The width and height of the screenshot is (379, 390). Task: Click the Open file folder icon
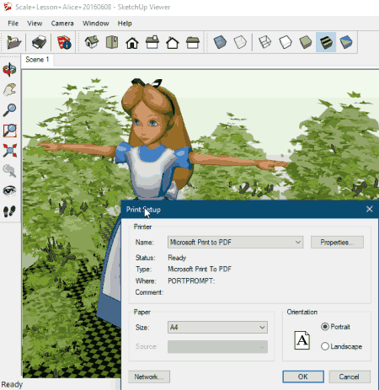[x=13, y=42]
